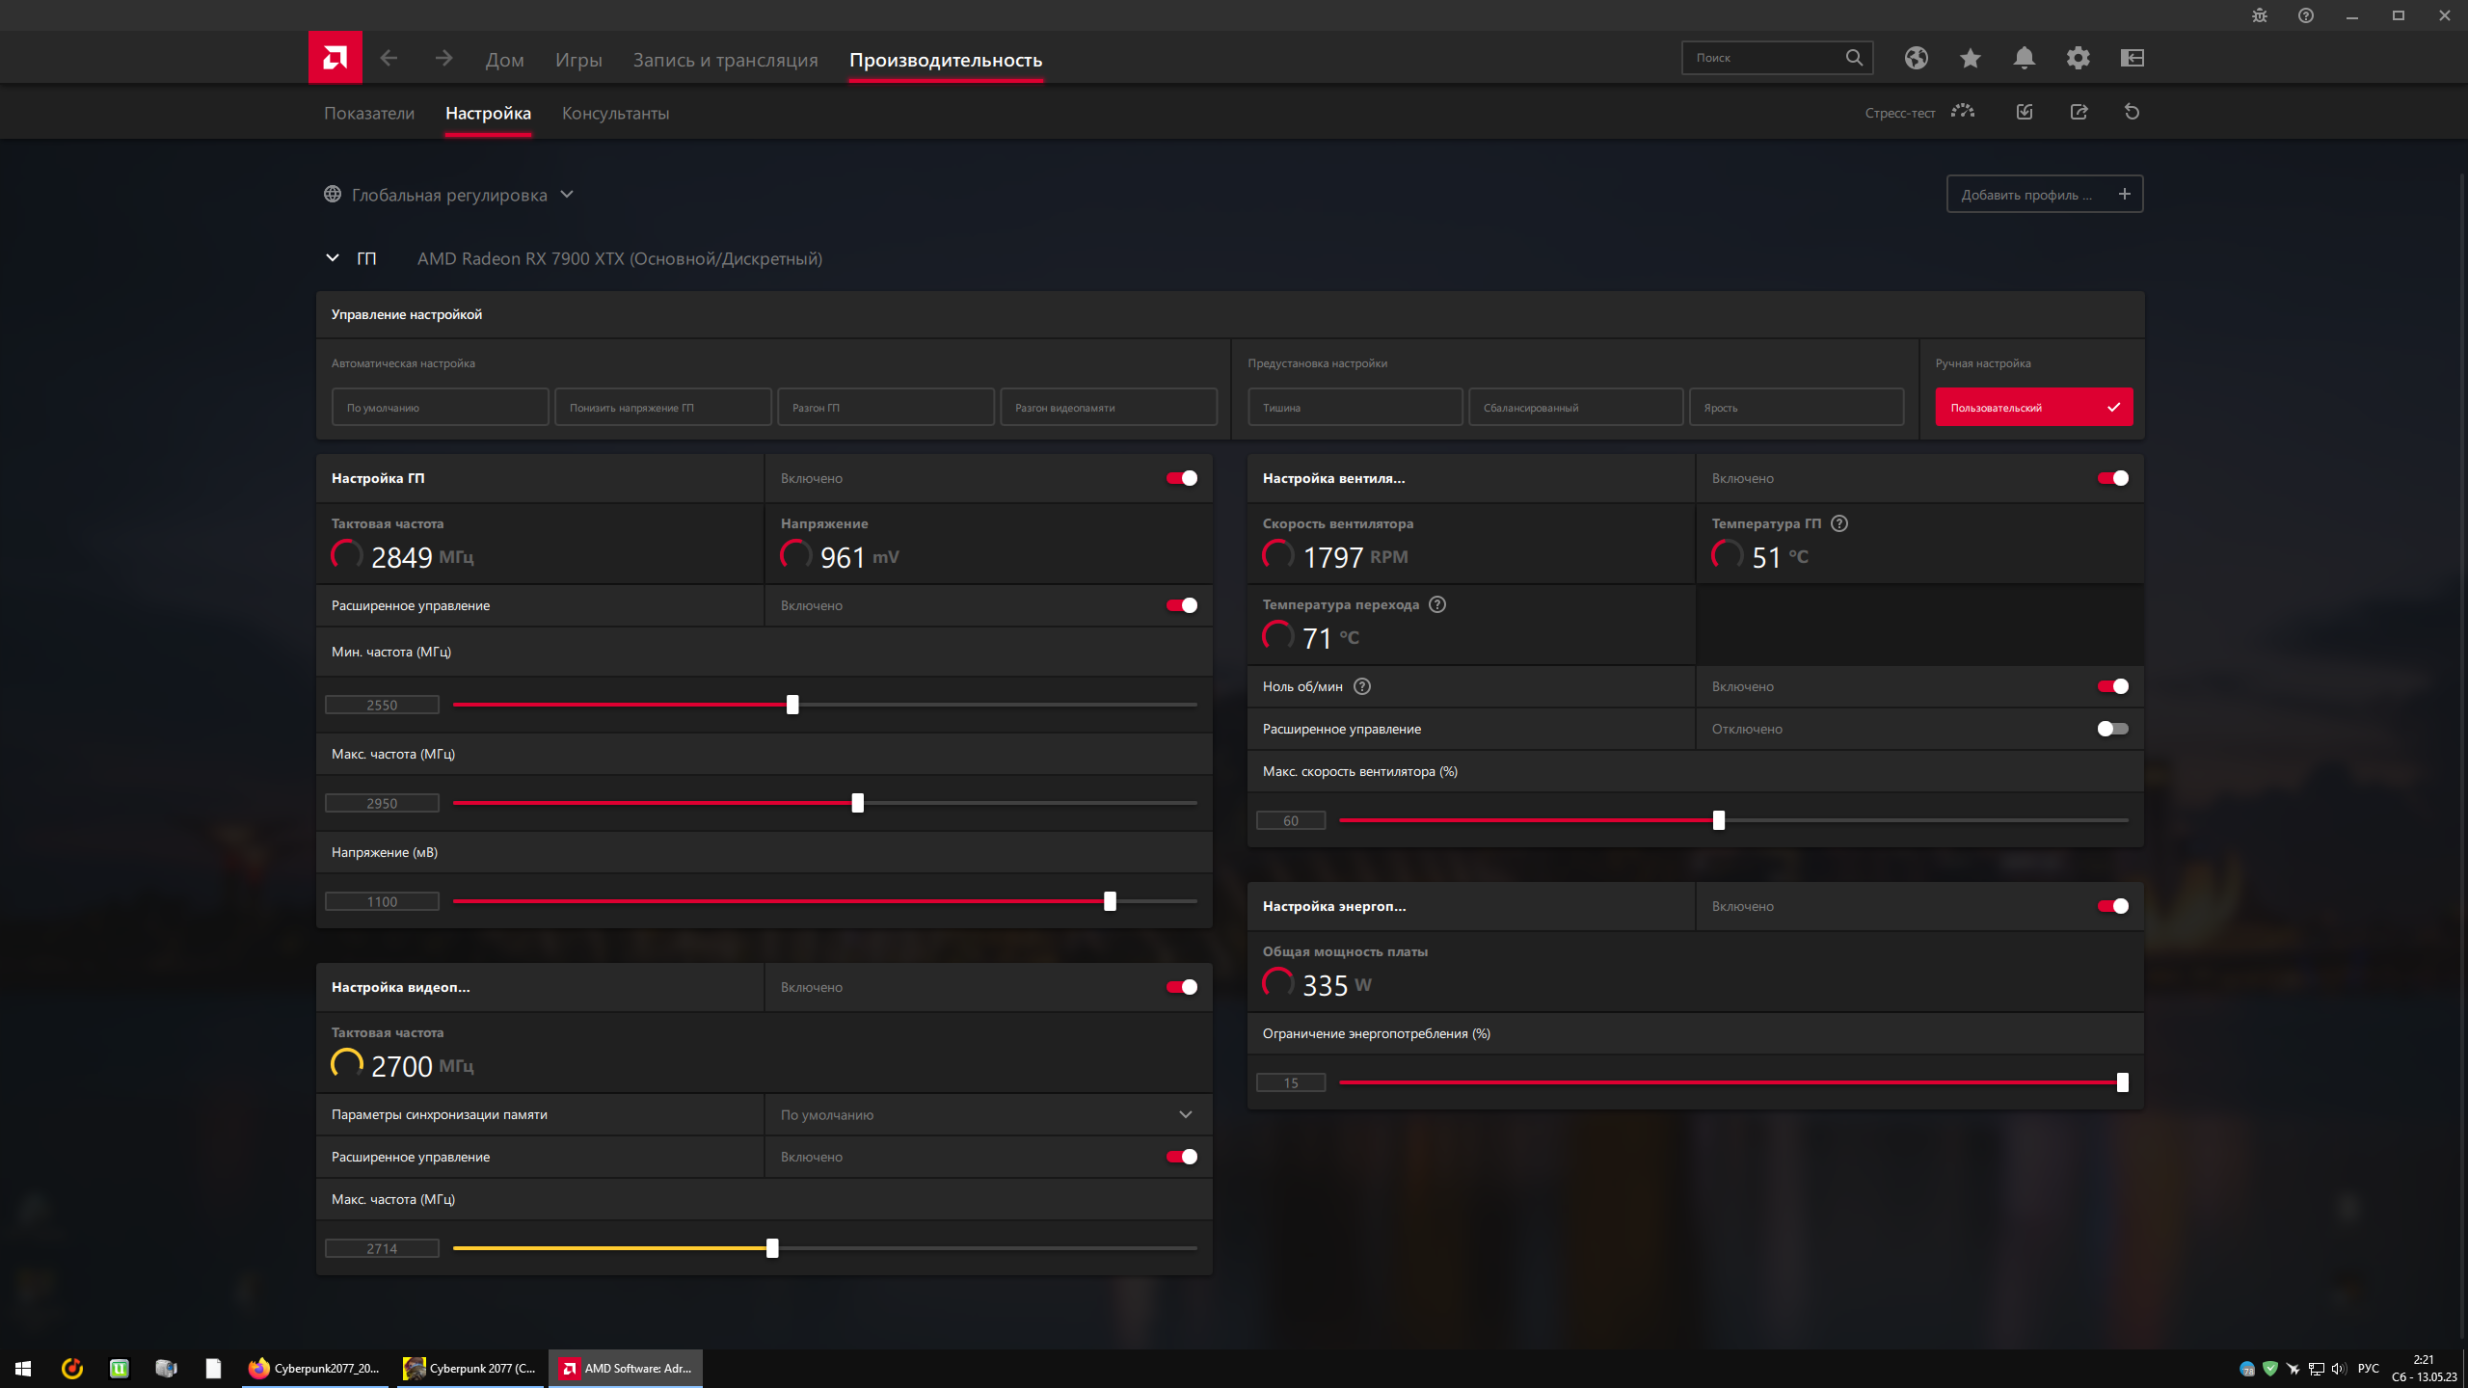
Task: Click the reset settings arrow icon
Action: coord(2132,112)
